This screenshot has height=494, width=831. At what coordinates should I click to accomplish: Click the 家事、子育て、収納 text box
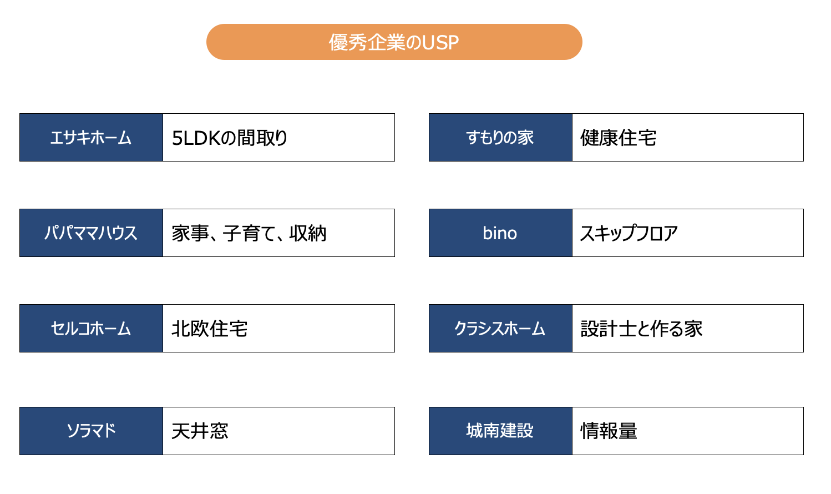click(x=278, y=233)
